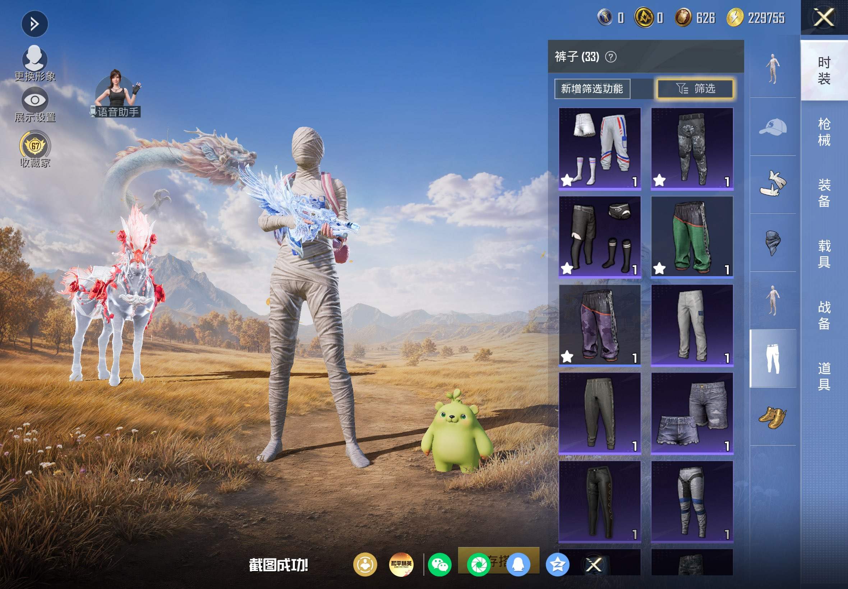
Task: Select the baseball cap hat category
Action: coord(773,126)
